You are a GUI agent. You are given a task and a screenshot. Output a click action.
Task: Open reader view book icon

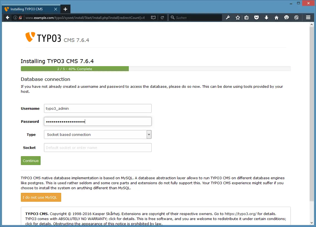(x=153, y=18)
